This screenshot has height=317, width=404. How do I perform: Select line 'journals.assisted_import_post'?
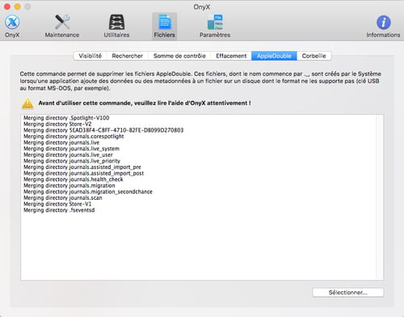[x=83, y=173]
